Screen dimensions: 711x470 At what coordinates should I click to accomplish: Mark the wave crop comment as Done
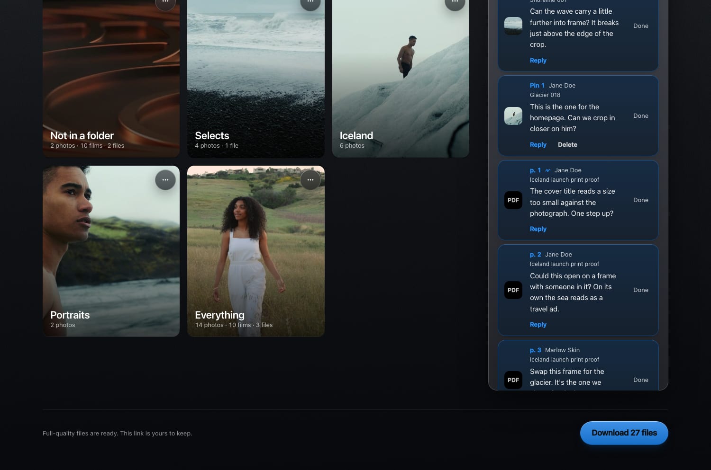click(641, 26)
